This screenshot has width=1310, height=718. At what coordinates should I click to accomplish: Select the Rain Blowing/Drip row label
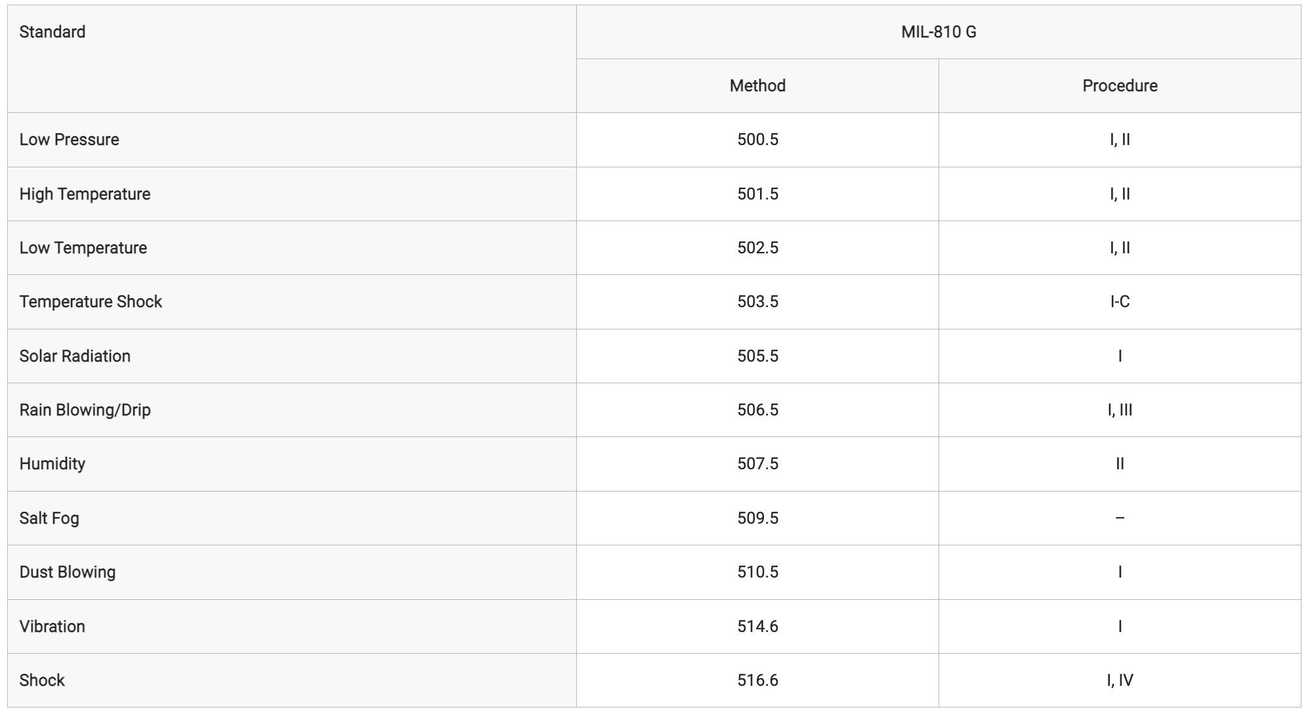[x=85, y=410]
